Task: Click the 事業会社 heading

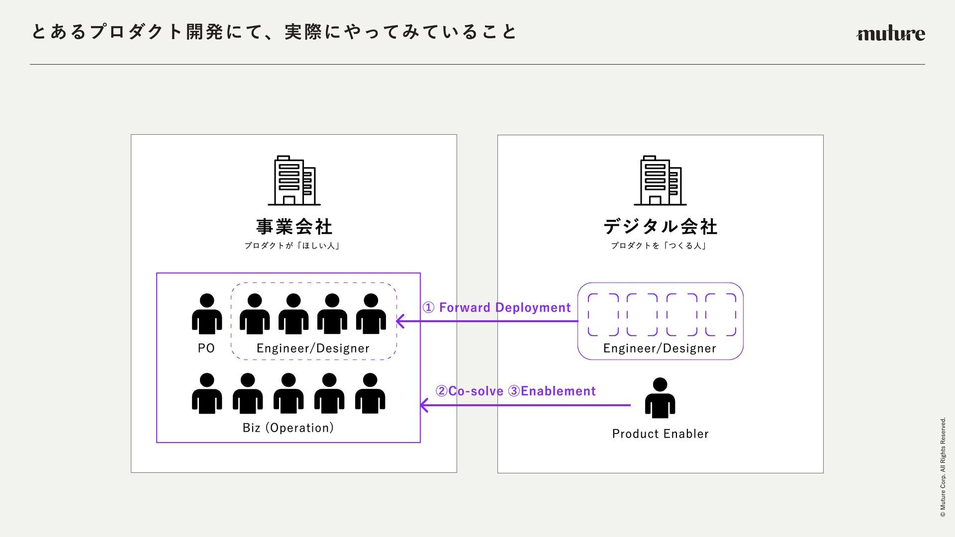Action: click(294, 227)
